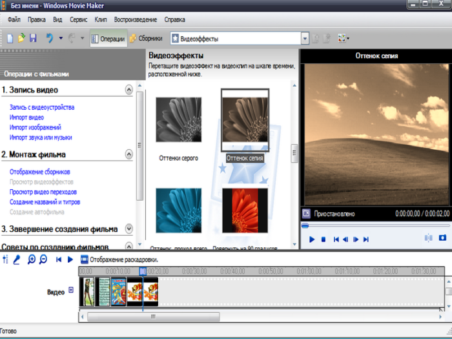Viewport: 452px width, 339px height.
Task: Jump forward with the preview's forward-to-end button
Action: [x=366, y=240]
